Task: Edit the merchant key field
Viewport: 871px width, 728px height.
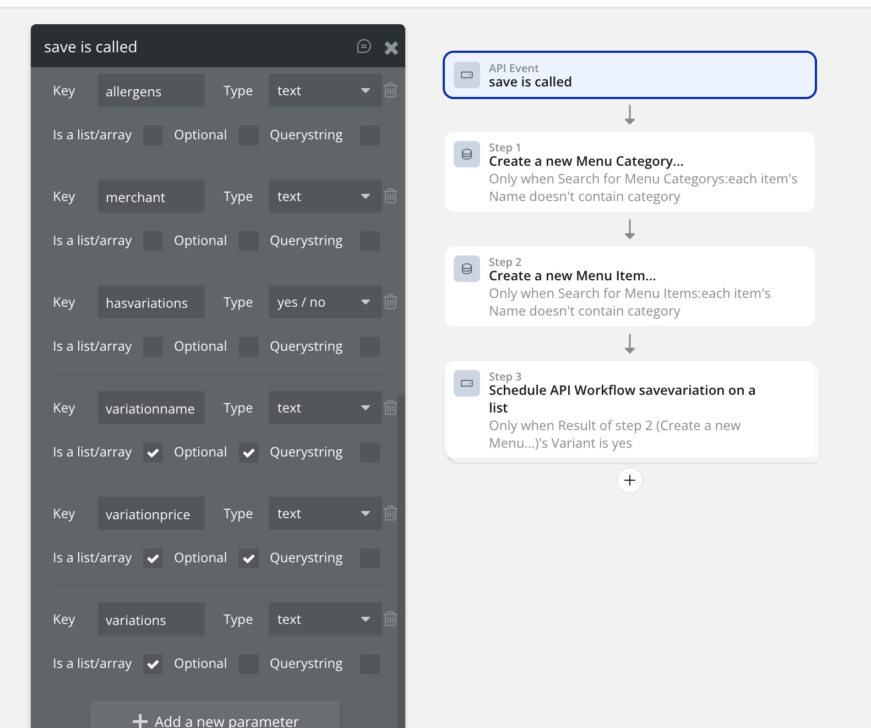Action: (x=151, y=196)
